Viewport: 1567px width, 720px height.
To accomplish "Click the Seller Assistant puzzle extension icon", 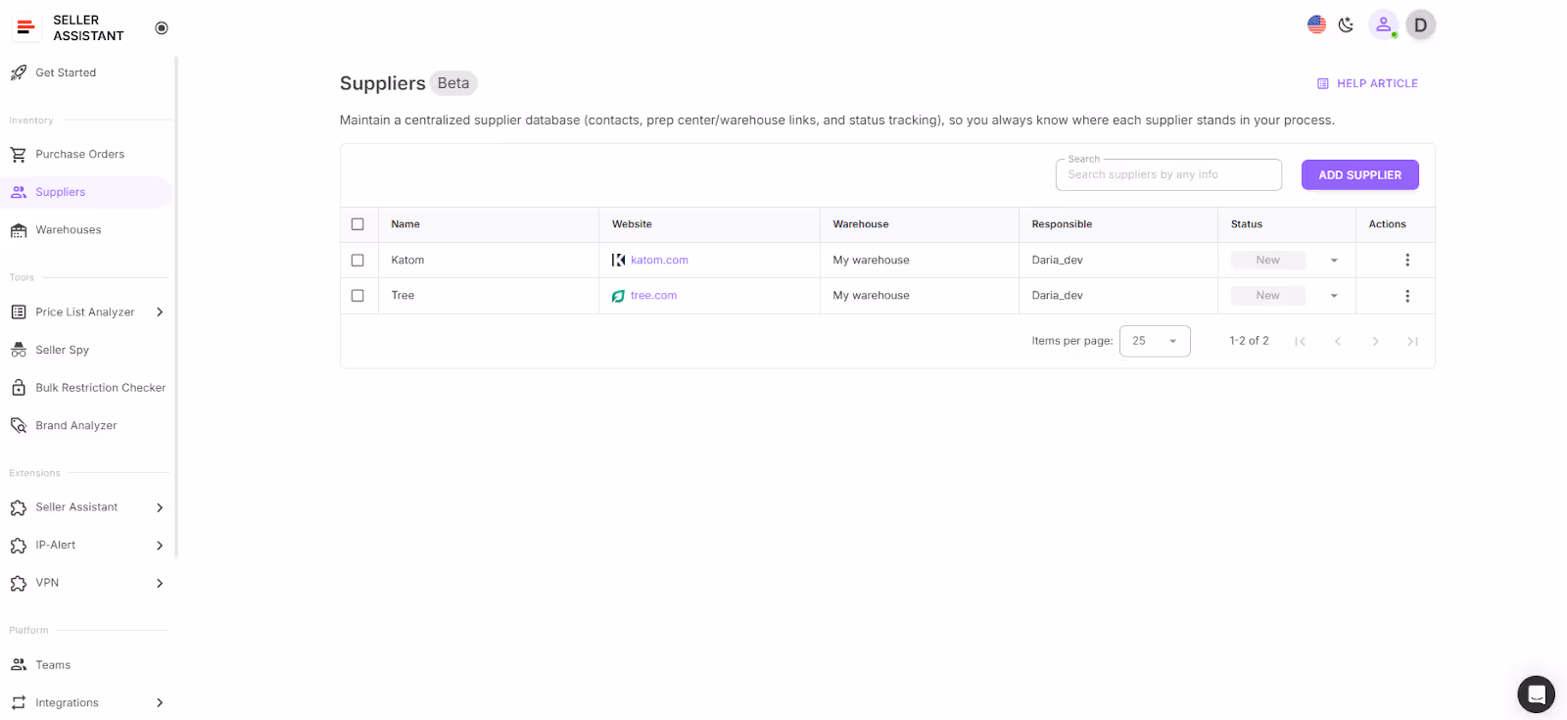I will click(19, 507).
